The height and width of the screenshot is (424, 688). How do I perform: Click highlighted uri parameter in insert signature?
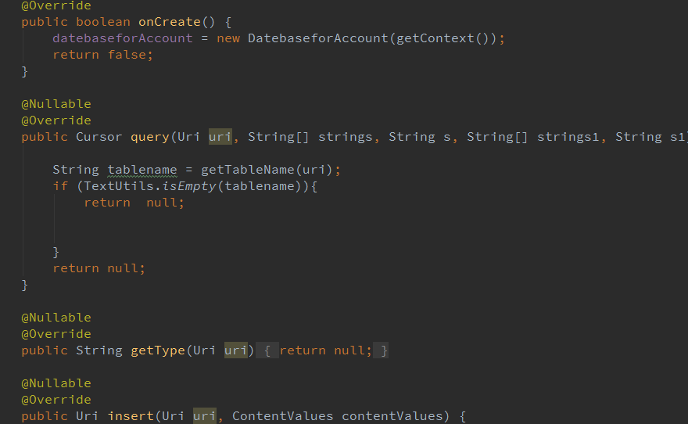[x=205, y=416]
